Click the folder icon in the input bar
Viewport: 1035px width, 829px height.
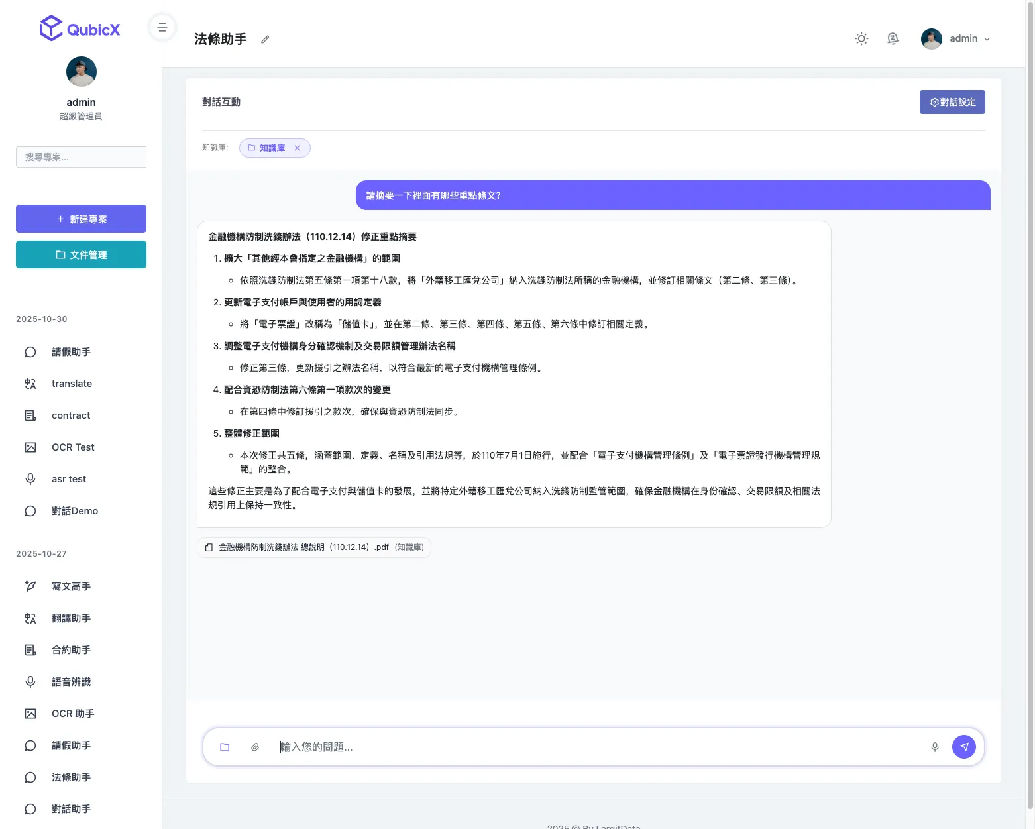[225, 746]
